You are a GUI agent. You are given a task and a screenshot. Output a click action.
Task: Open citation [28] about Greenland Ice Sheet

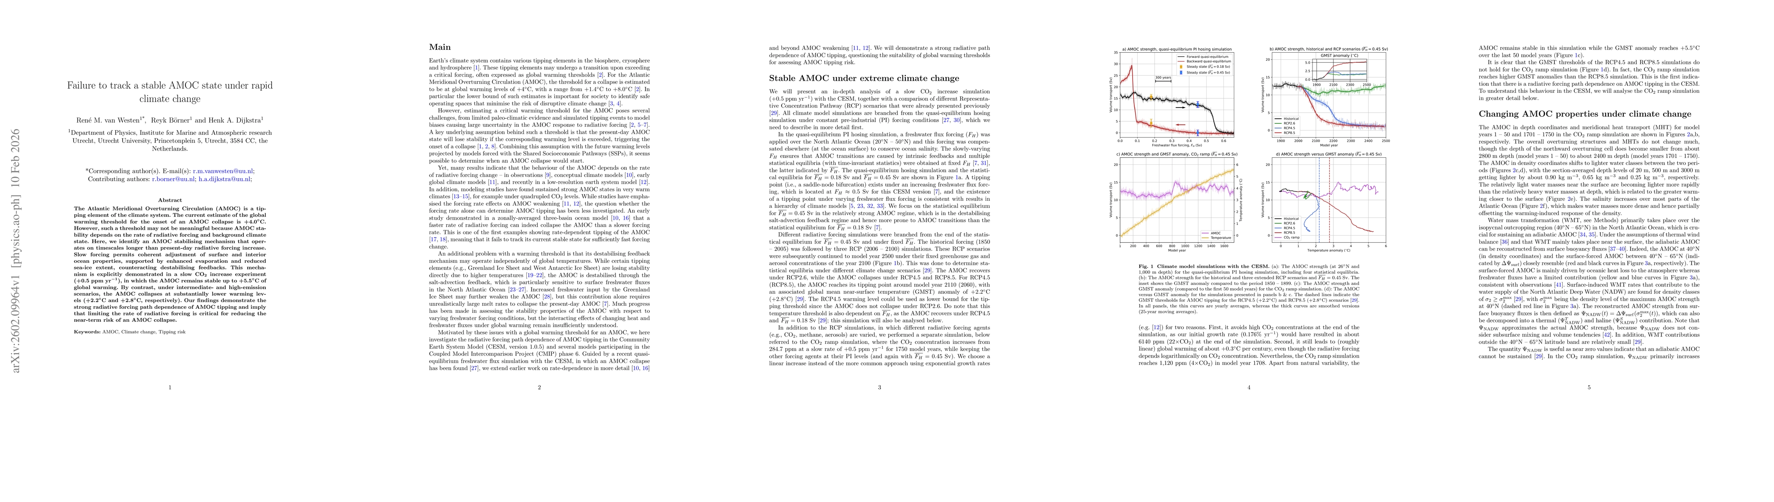(548, 297)
